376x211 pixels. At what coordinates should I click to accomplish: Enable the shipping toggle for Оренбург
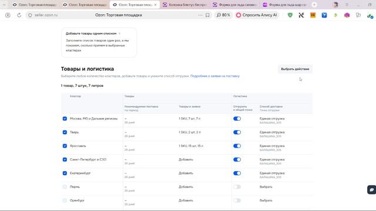tap(237, 200)
